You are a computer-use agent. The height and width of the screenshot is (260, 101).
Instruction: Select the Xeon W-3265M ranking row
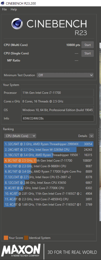[49, 149]
